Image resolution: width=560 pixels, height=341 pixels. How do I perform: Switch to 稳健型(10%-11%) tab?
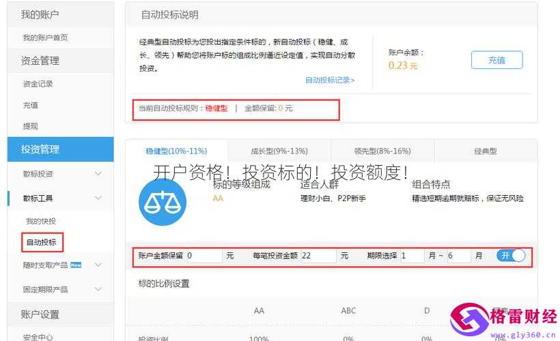click(176, 151)
